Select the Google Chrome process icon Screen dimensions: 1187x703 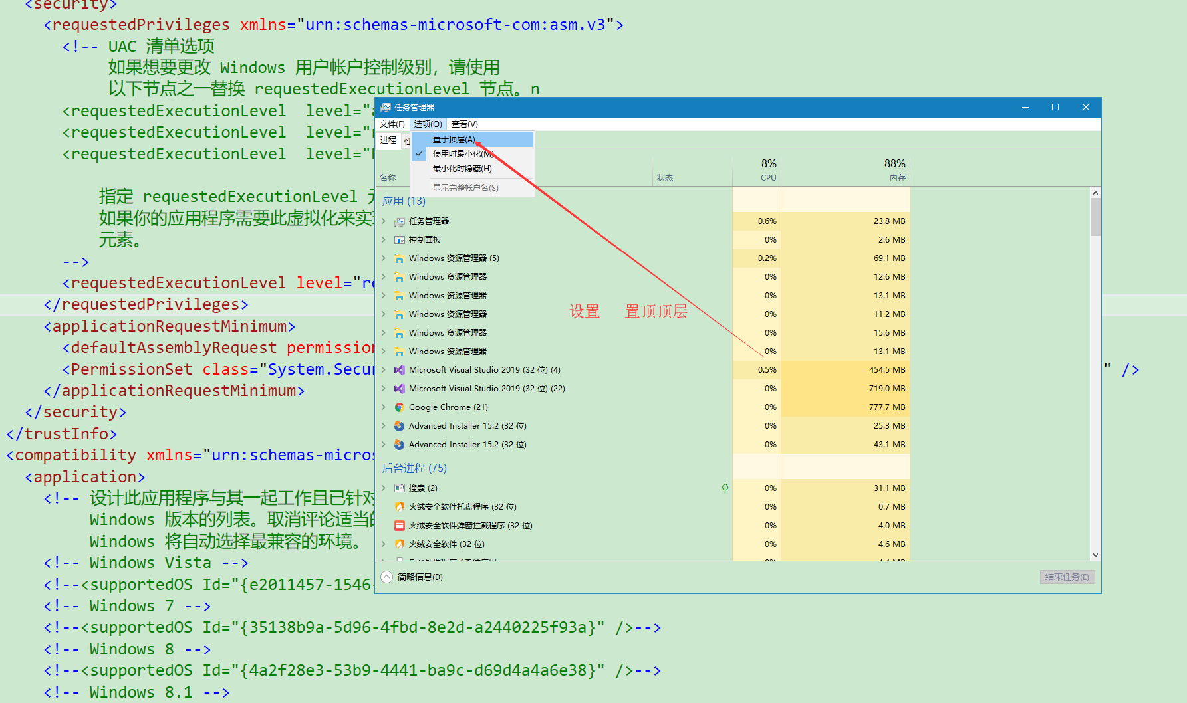(400, 407)
